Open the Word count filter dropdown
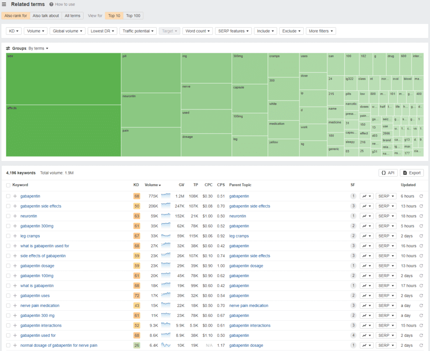This screenshot has width=430, height=351. [197, 31]
